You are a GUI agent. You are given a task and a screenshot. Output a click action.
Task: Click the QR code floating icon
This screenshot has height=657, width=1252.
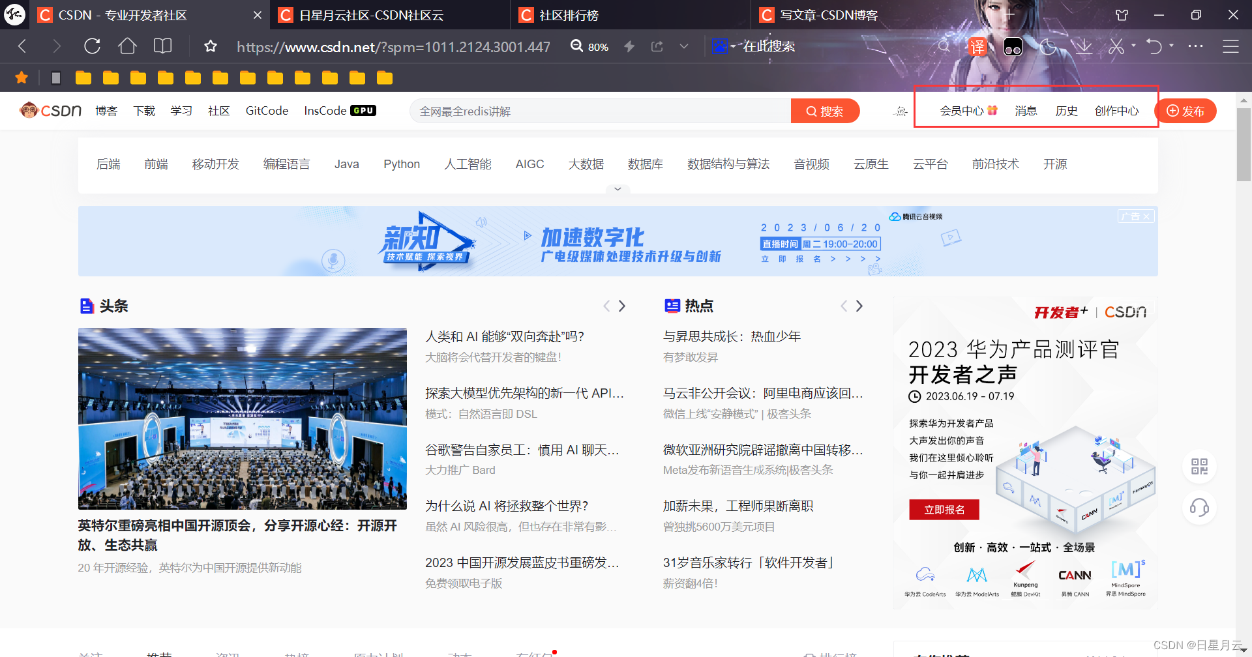pos(1199,467)
